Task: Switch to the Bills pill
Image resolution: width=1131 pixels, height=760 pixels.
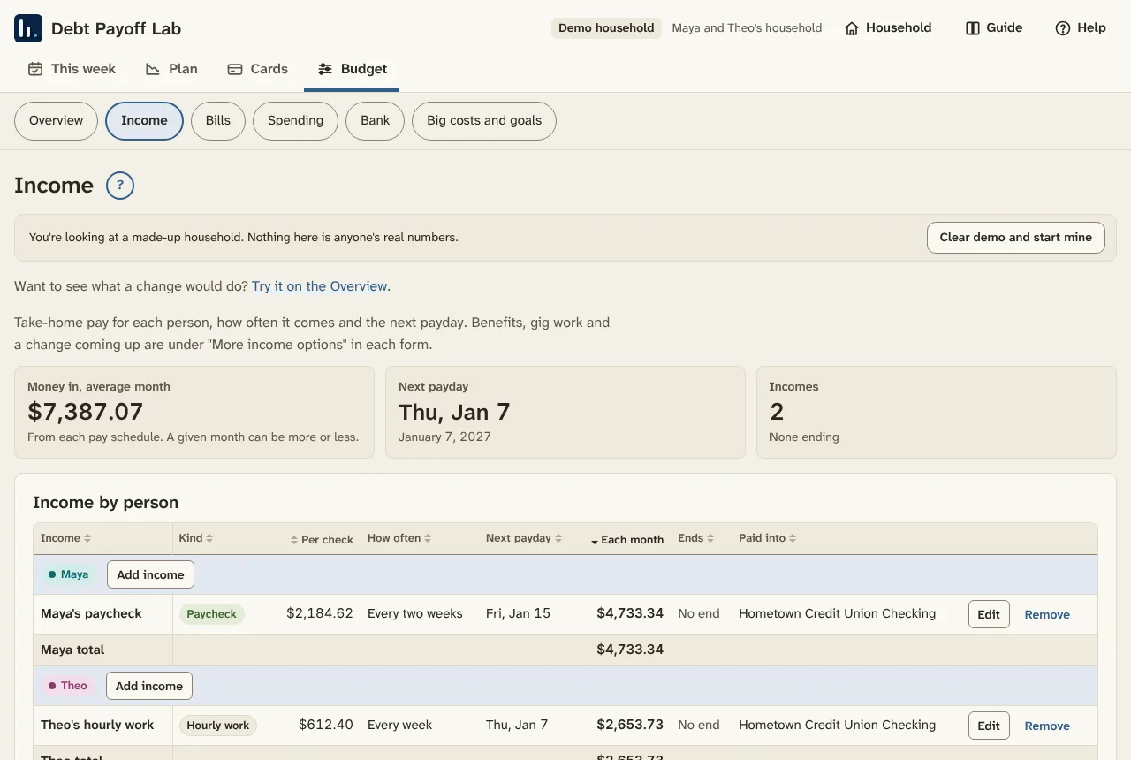Action: click(218, 121)
